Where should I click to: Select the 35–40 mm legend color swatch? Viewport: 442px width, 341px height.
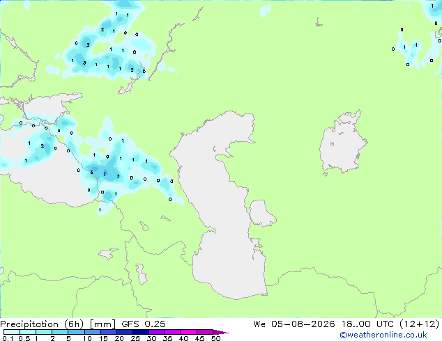[x=172, y=332]
